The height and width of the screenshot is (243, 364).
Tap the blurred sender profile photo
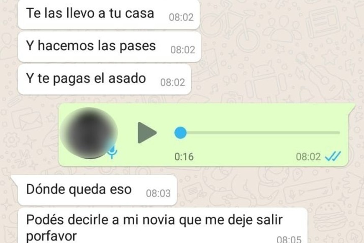[x=89, y=133]
